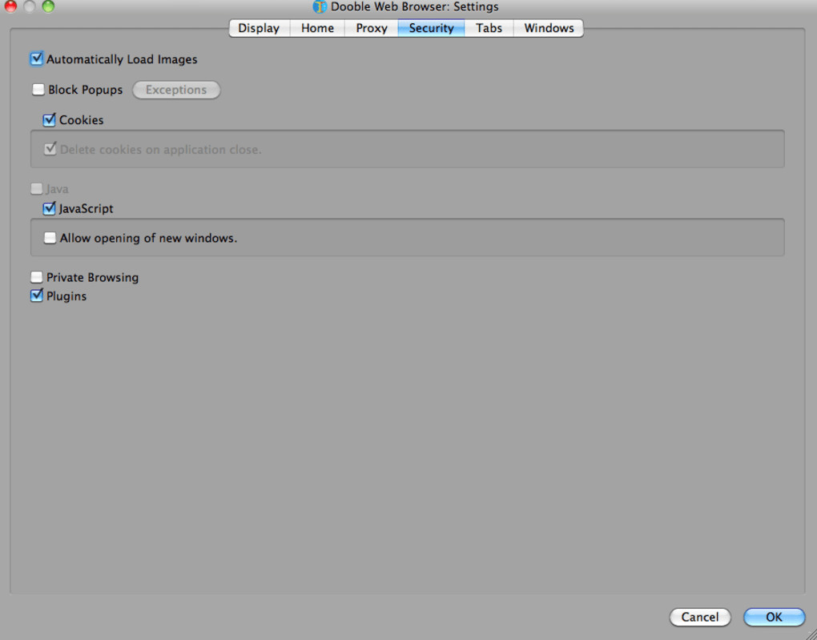Click the Dooble globe icon in title
This screenshot has width=817, height=640.
320,6
